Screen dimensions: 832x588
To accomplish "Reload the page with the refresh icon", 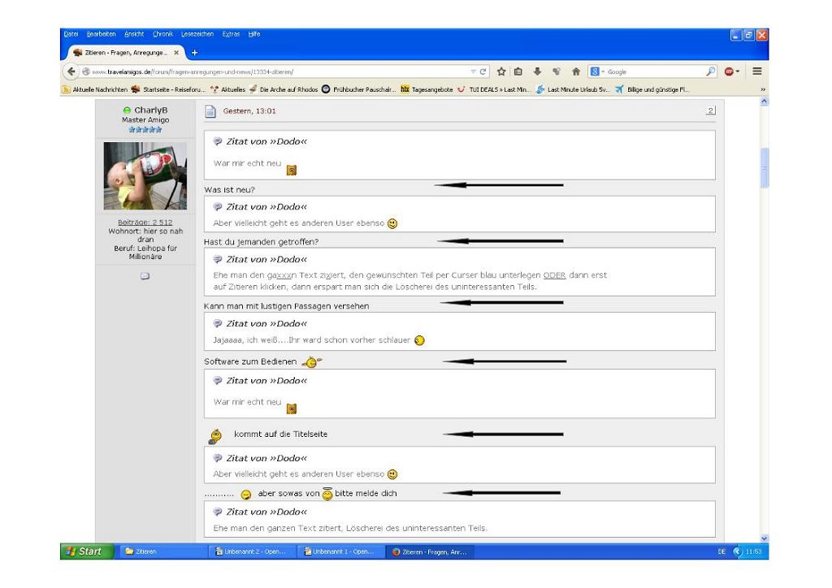I will [484, 71].
